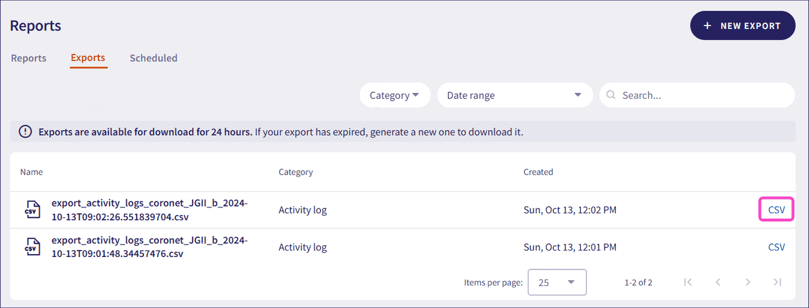Download CSV for the 12:01 PM export

tap(776, 247)
